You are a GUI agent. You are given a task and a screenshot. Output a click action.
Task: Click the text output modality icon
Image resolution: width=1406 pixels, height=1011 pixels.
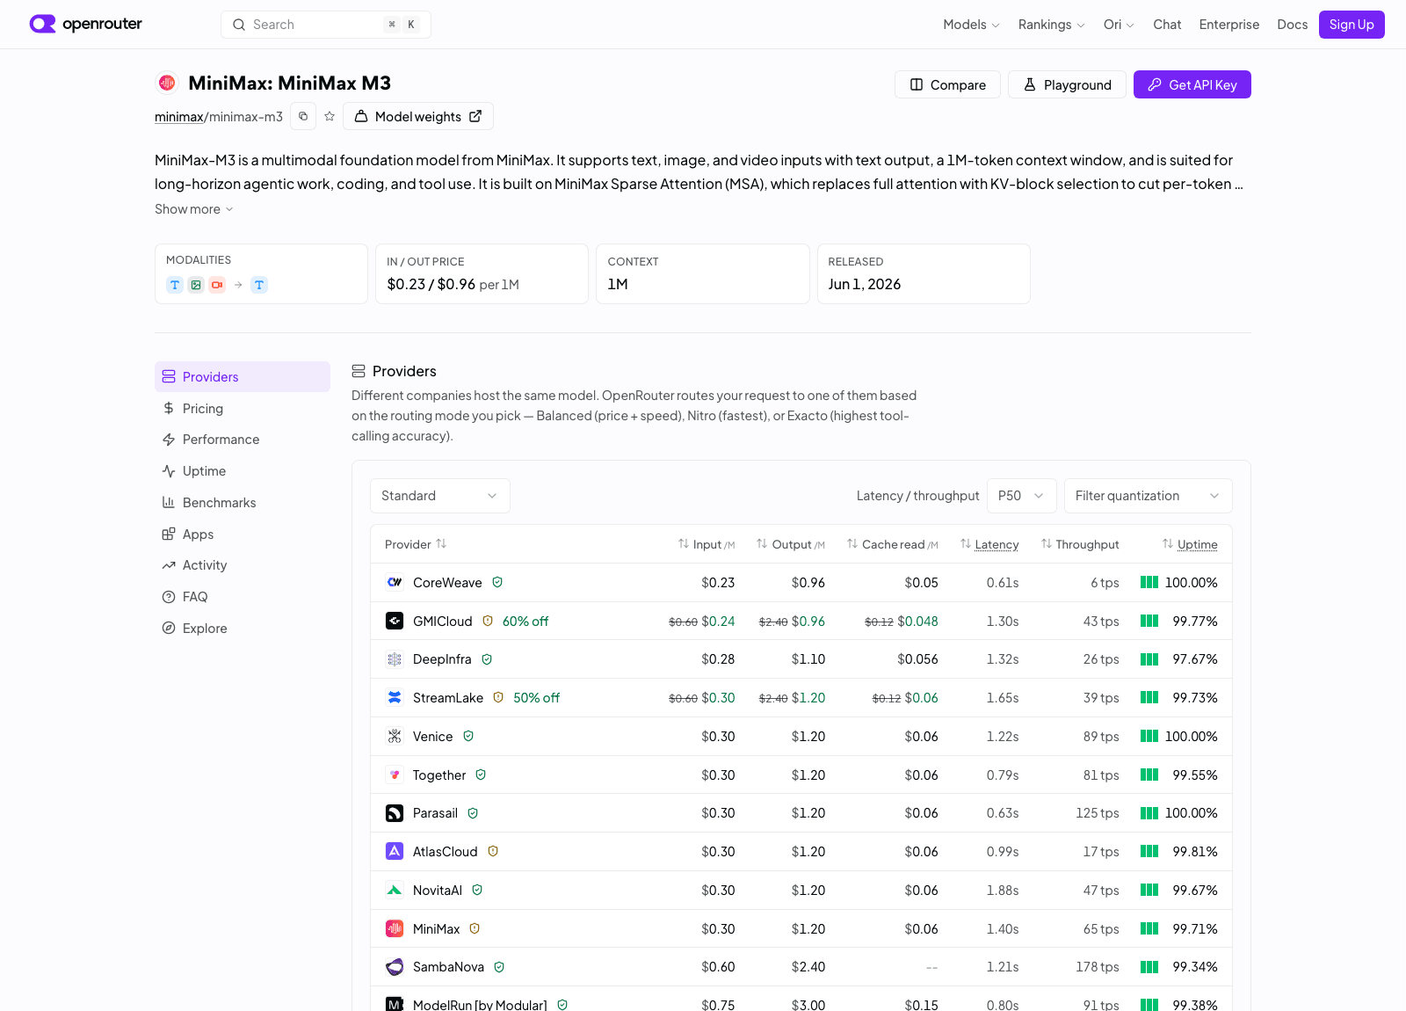click(x=259, y=285)
